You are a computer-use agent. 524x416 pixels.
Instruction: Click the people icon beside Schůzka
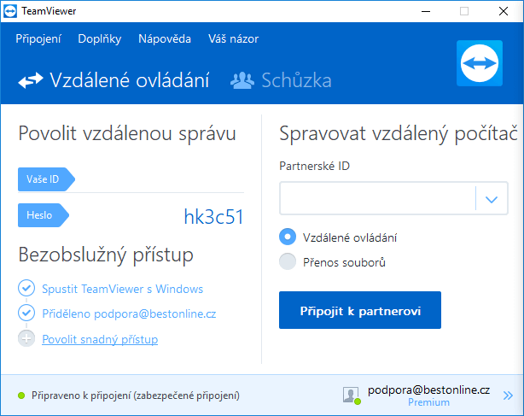(242, 80)
